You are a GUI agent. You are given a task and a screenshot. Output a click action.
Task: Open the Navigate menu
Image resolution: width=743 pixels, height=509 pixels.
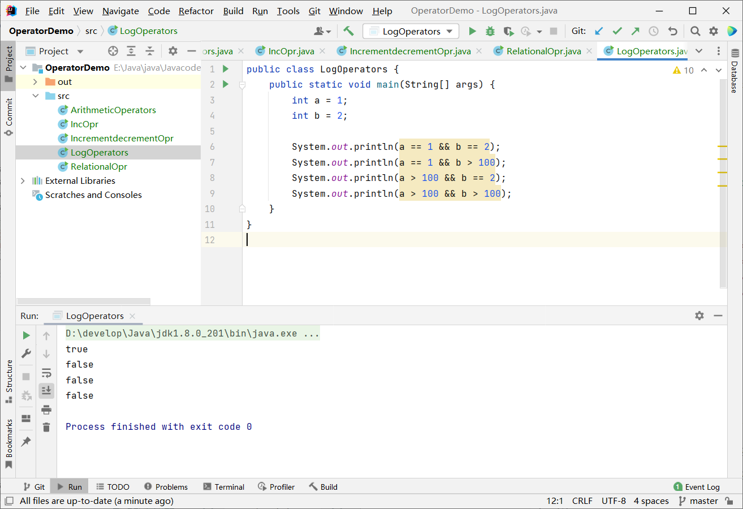[120, 11]
